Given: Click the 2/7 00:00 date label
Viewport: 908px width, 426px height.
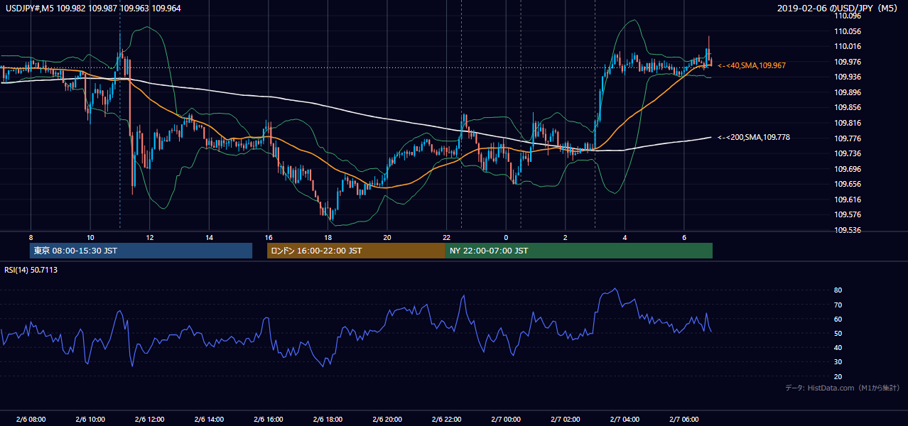Looking at the screenshot, I should coord(506,419).
